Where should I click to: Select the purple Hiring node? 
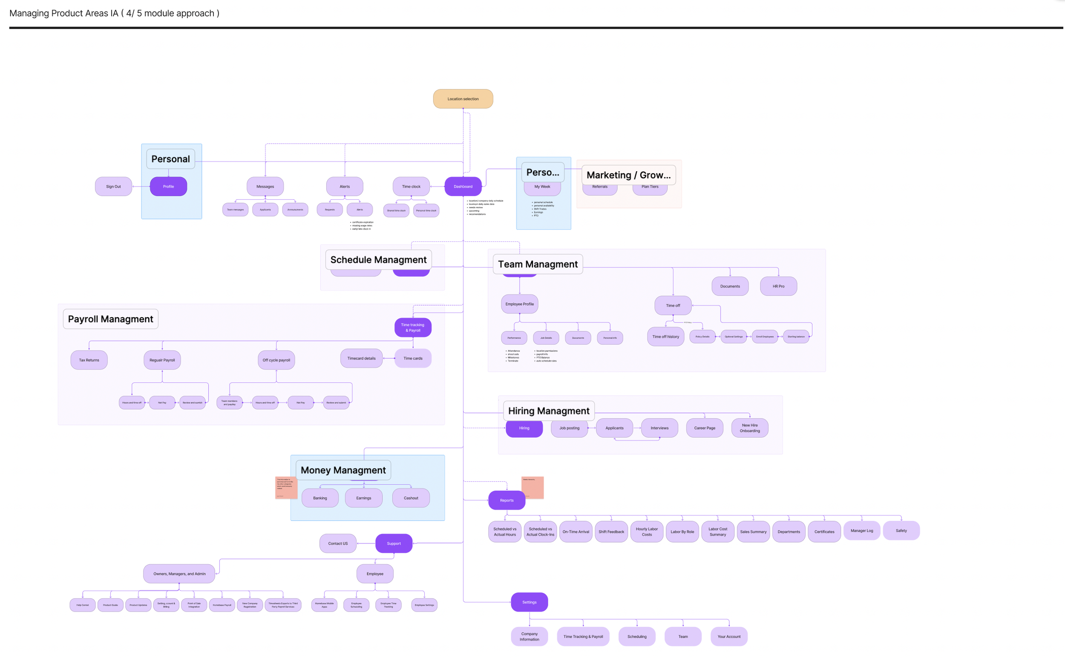point(524,428)
